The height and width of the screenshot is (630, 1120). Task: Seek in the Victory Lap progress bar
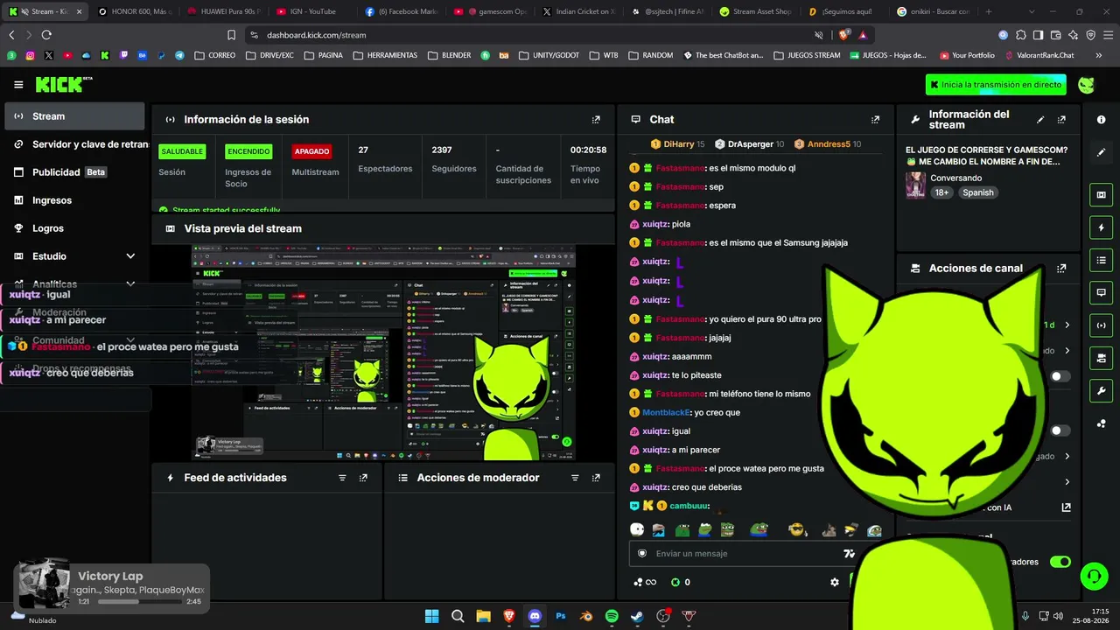click(x=138, y=602)
